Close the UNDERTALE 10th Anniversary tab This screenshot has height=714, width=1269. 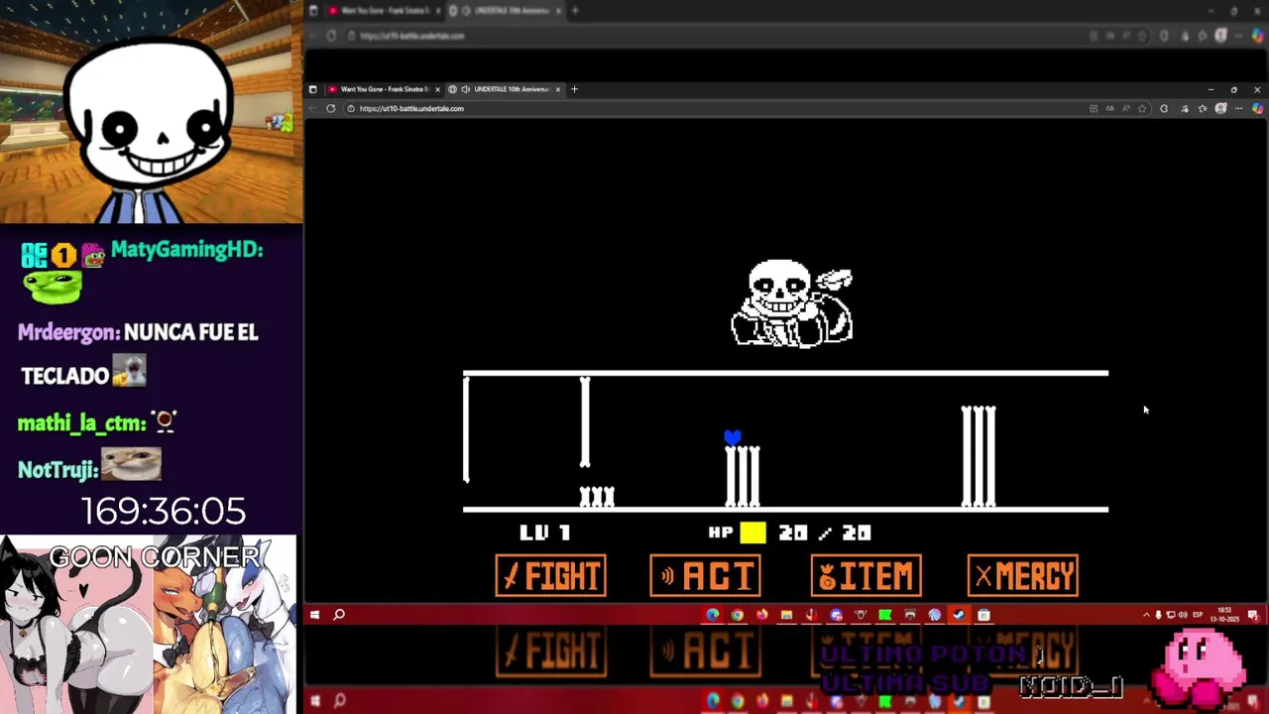558,89
